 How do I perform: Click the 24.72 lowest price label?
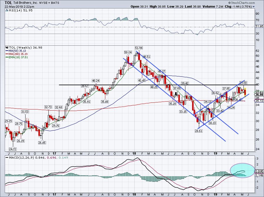pos(13,149)
